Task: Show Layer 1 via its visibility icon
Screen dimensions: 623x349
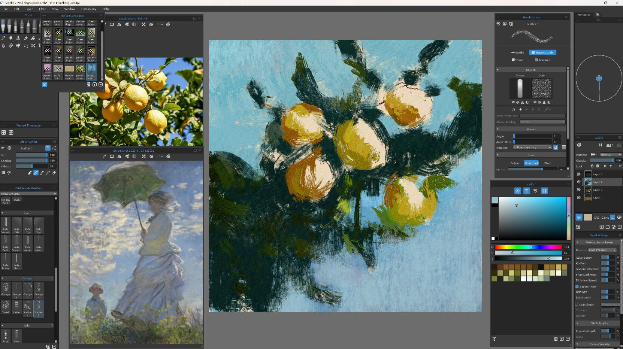Action: (x=579, y=197)
